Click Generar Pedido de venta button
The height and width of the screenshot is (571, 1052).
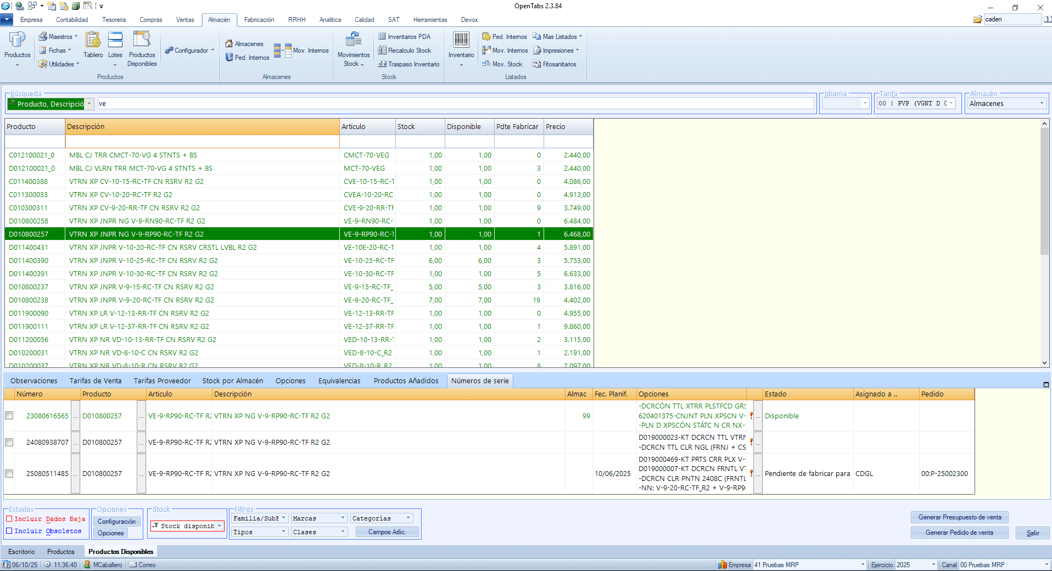coord(959,533)
